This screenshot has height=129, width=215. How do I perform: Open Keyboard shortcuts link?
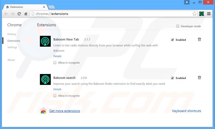pos(186,111)
